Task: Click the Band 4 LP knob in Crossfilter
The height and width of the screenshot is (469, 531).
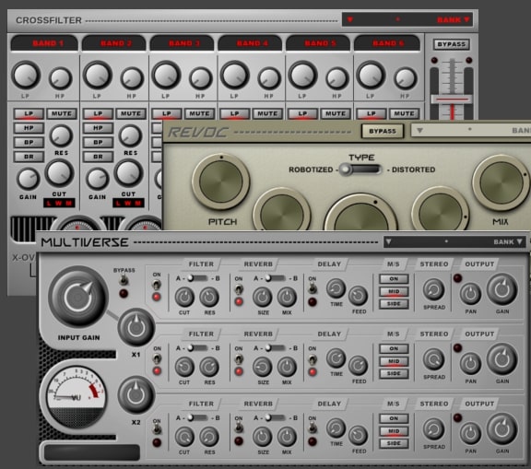Action: tap(234, 75)
